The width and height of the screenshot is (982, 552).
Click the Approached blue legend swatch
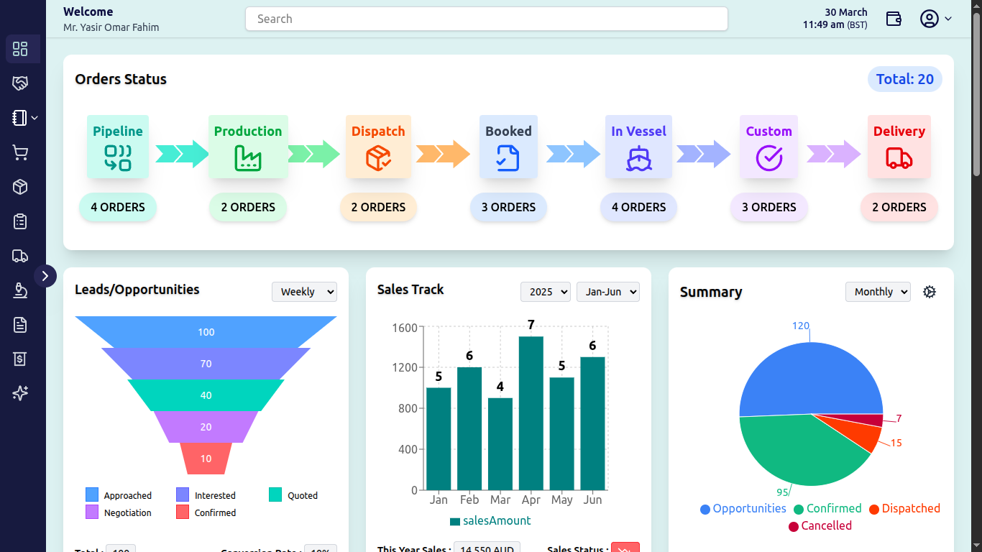tap(92, 495)
